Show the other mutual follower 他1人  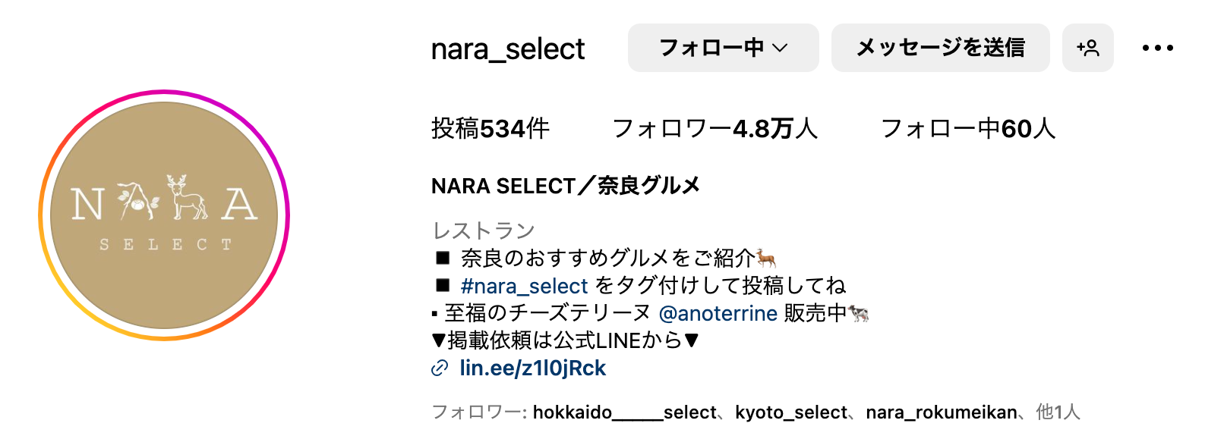click(x=1058, y=412)
